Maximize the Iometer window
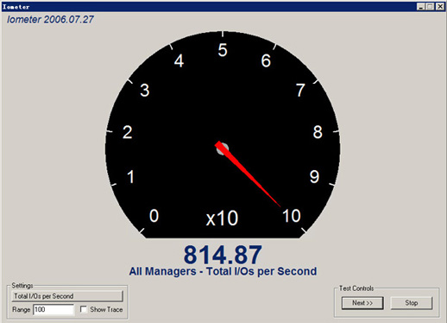This screenshot has width=447, height=323. (430, 6)
